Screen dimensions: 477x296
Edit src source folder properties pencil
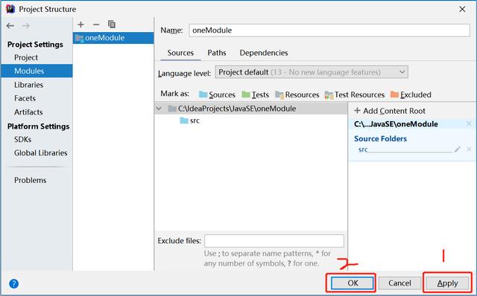[x=457, y=149]
